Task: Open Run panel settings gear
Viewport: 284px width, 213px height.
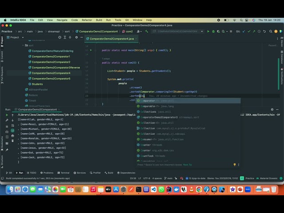Action: tap(272, 110)
